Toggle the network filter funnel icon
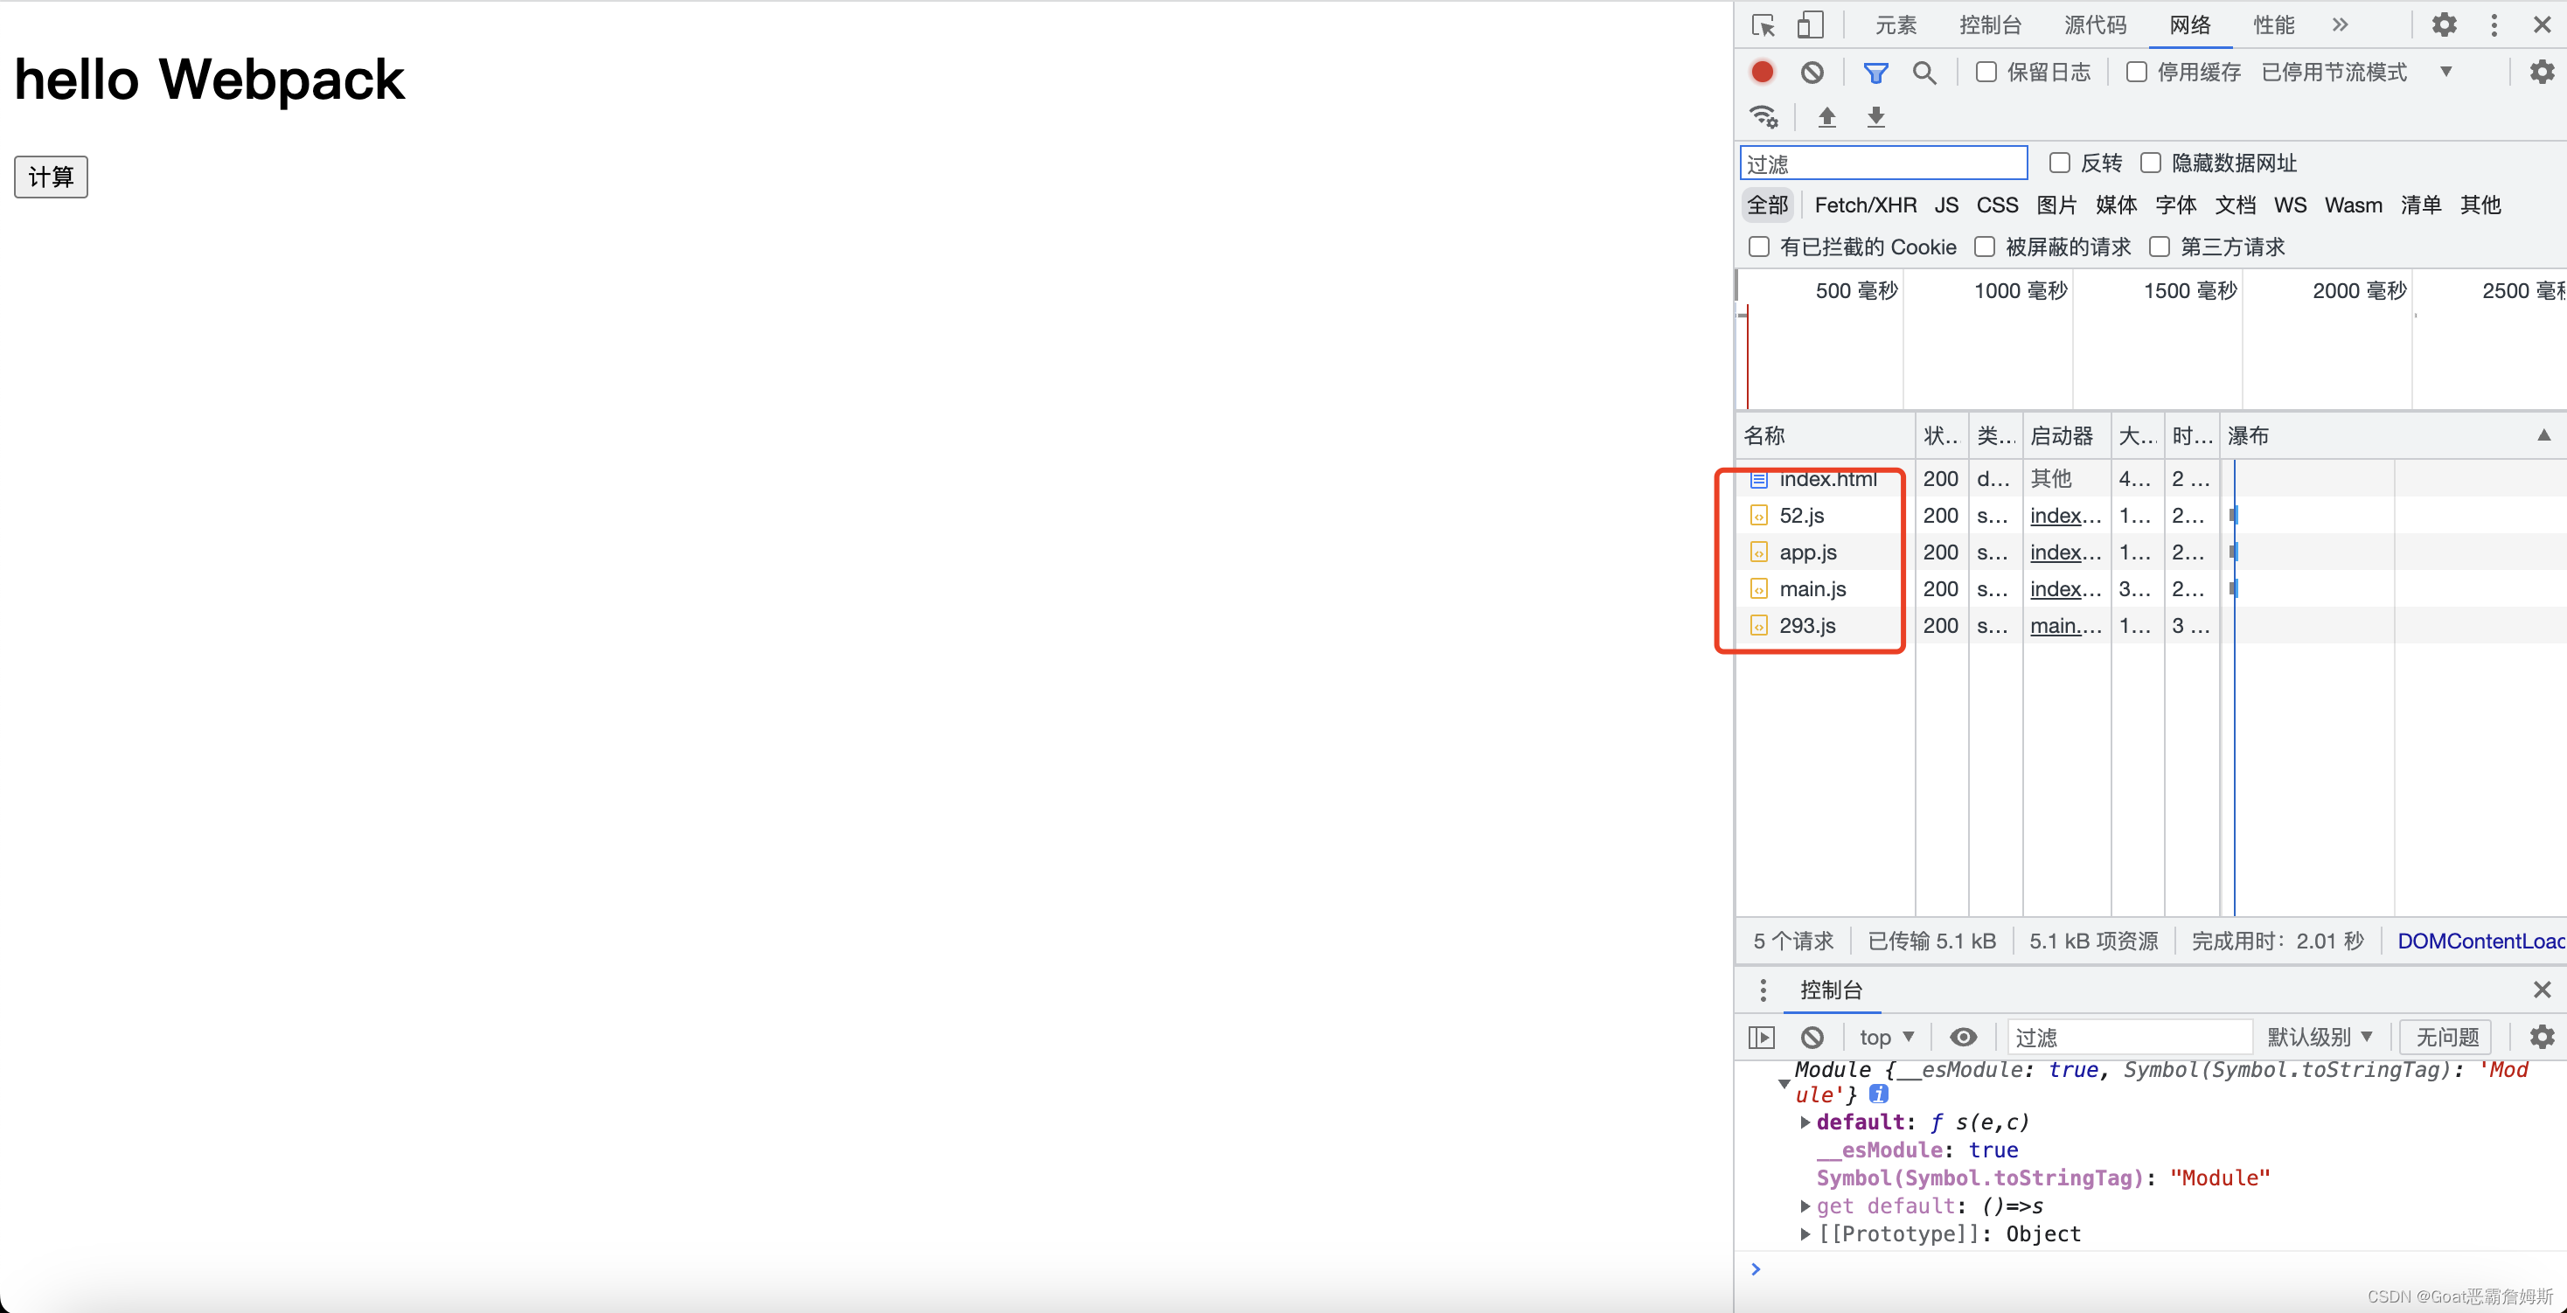Screen dimensions: 2567x1313 pyautogui.click(x=1875, y=72)
